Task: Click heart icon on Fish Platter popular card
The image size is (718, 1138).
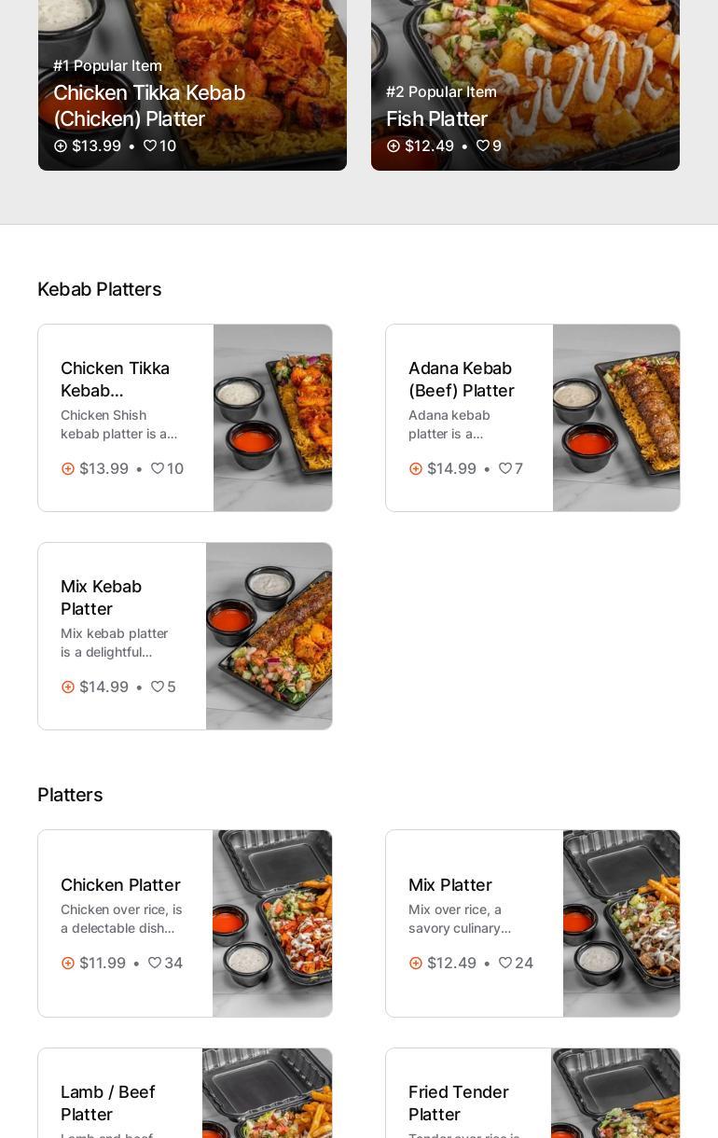Action: (483, 146)
